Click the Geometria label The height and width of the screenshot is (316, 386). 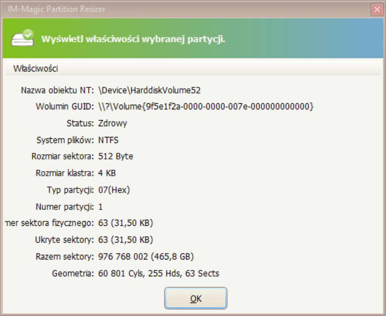point(73,273)
